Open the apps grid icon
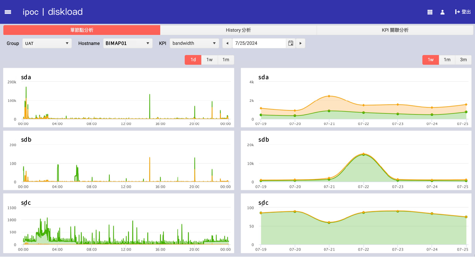The height and width of the screenshot is (257, 475). [430, 12]
